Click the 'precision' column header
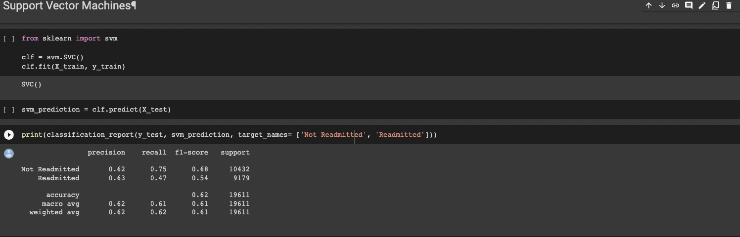 [106, 153]
